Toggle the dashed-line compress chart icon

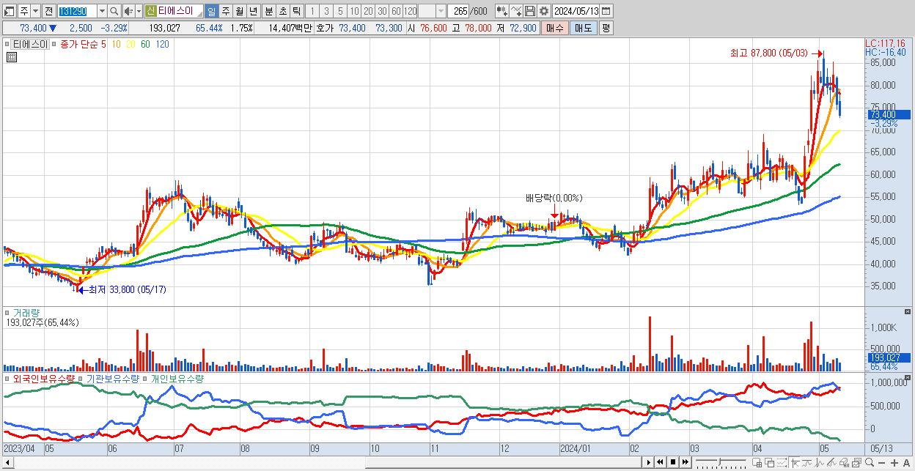point(782,462)
